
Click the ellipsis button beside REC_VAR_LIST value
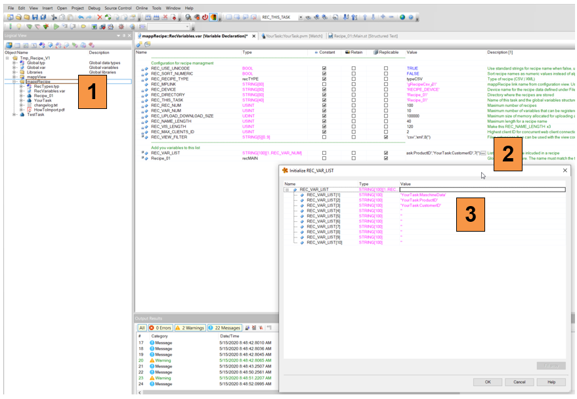(x=483, y=153)
